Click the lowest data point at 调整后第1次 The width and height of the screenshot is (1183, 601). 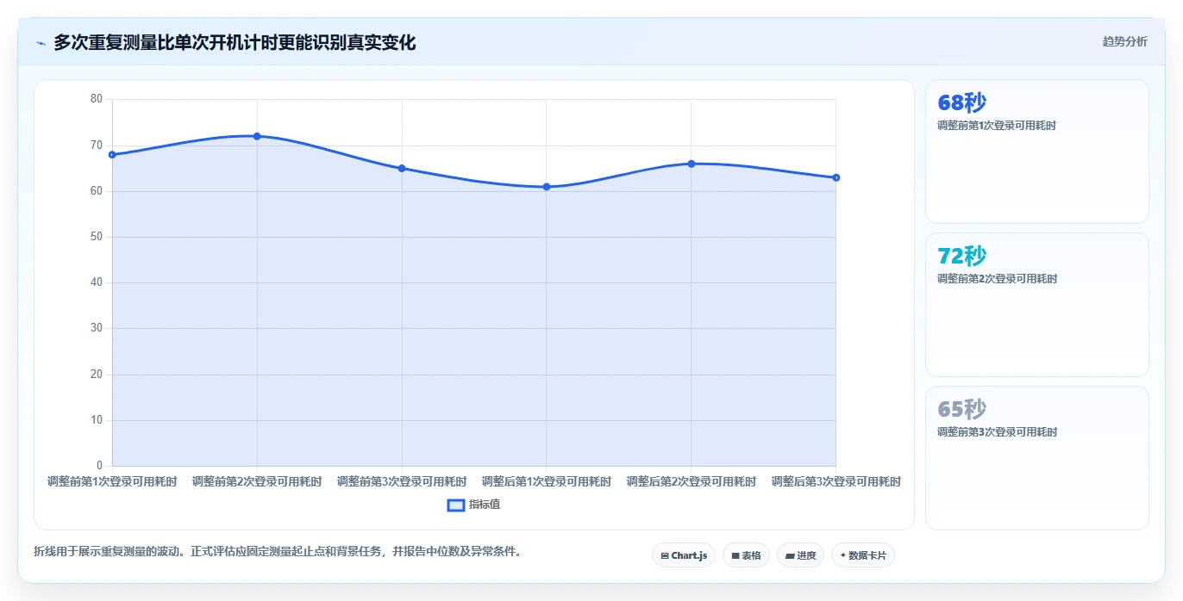(547, 187)
